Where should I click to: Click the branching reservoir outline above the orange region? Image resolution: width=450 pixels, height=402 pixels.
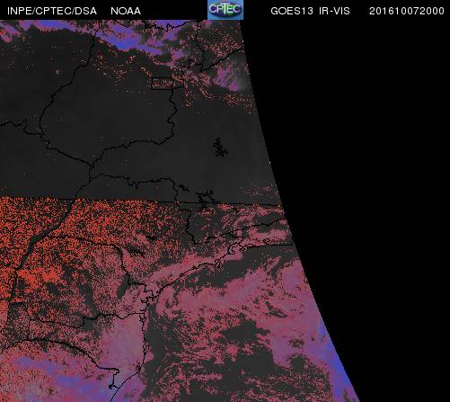(206, 198)
